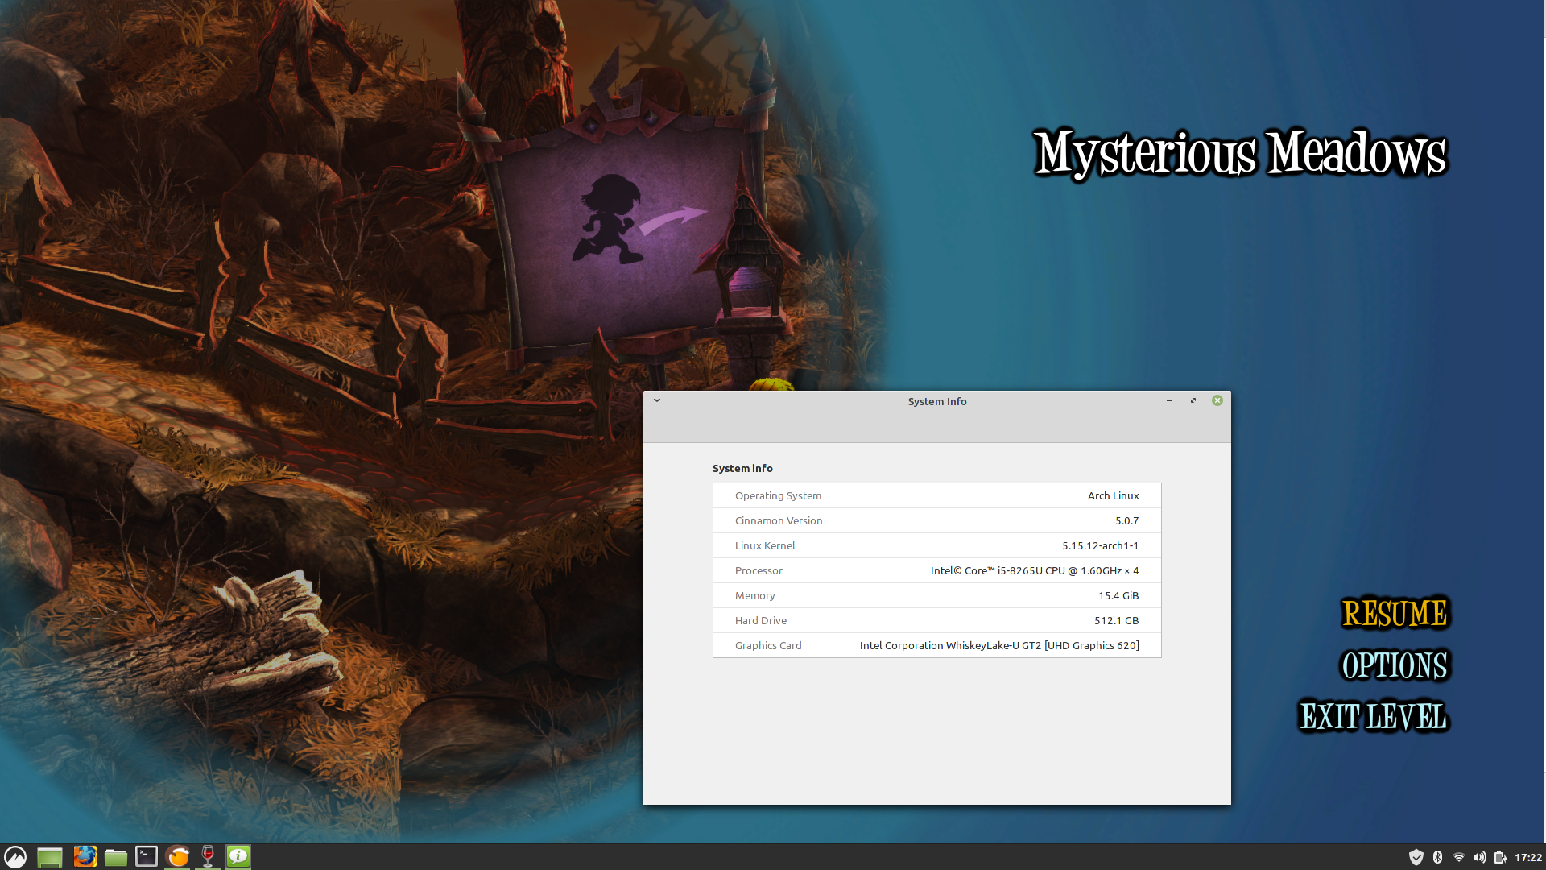Screen dimensions: 1546x870
Task: Launch Firefox from the panel
Action: (85, 856)
